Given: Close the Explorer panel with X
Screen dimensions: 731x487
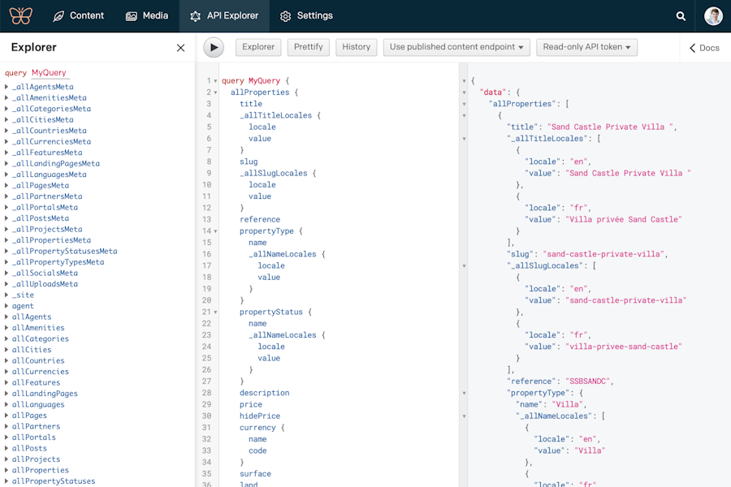Looking at the screenshot, I should click(180, 48).
